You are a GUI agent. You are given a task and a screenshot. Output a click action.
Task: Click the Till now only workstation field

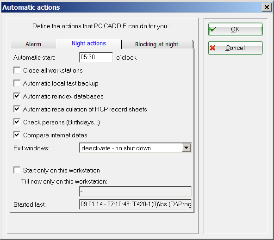tap(135, 191)
